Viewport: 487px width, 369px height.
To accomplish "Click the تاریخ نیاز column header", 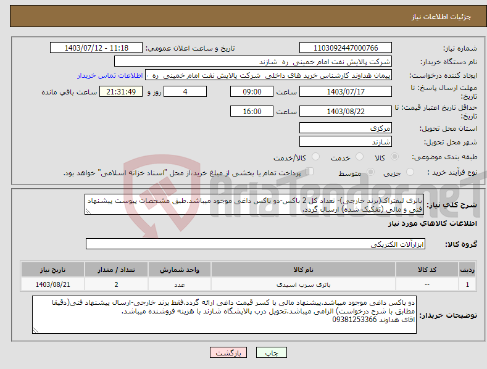I will coord(52,270).
